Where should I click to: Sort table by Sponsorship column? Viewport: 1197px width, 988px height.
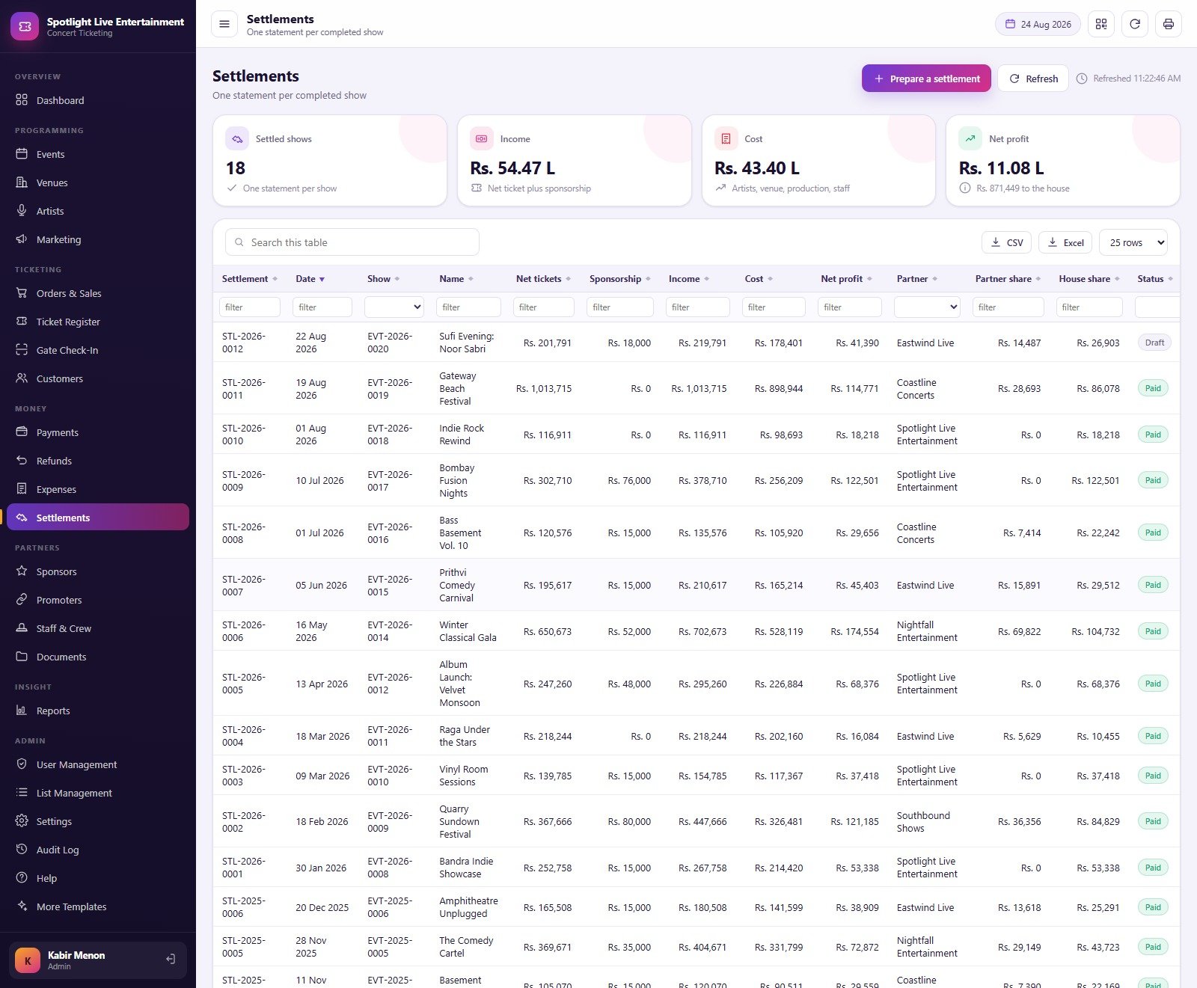(619, 279)
